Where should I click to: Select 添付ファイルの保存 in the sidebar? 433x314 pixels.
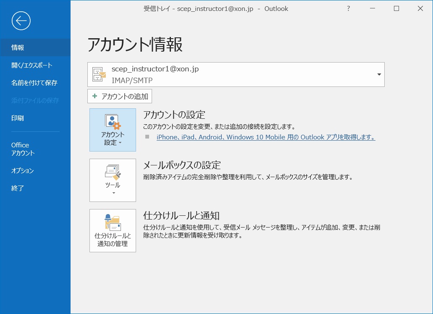click(35, 100)
